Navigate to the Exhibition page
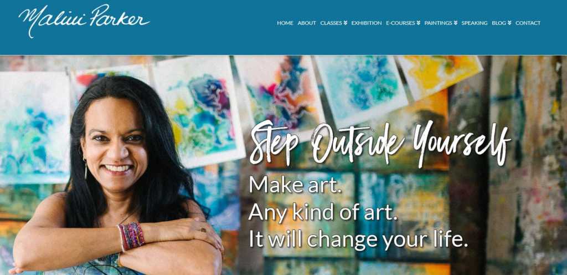 click(x=367, y=23)
